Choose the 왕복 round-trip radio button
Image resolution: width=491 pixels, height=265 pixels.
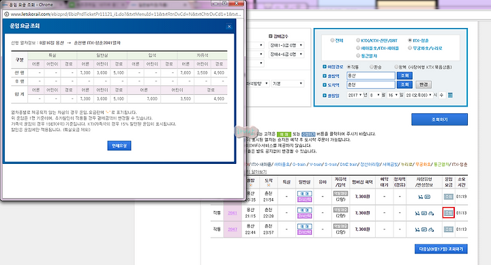tap(396, 67)
